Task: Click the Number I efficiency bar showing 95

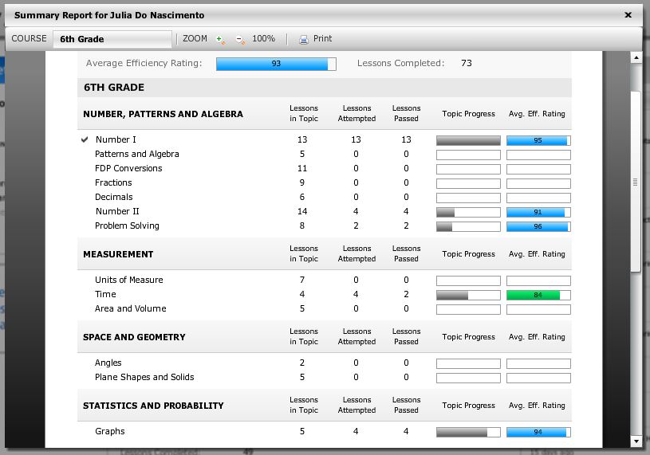Action: 538,140
